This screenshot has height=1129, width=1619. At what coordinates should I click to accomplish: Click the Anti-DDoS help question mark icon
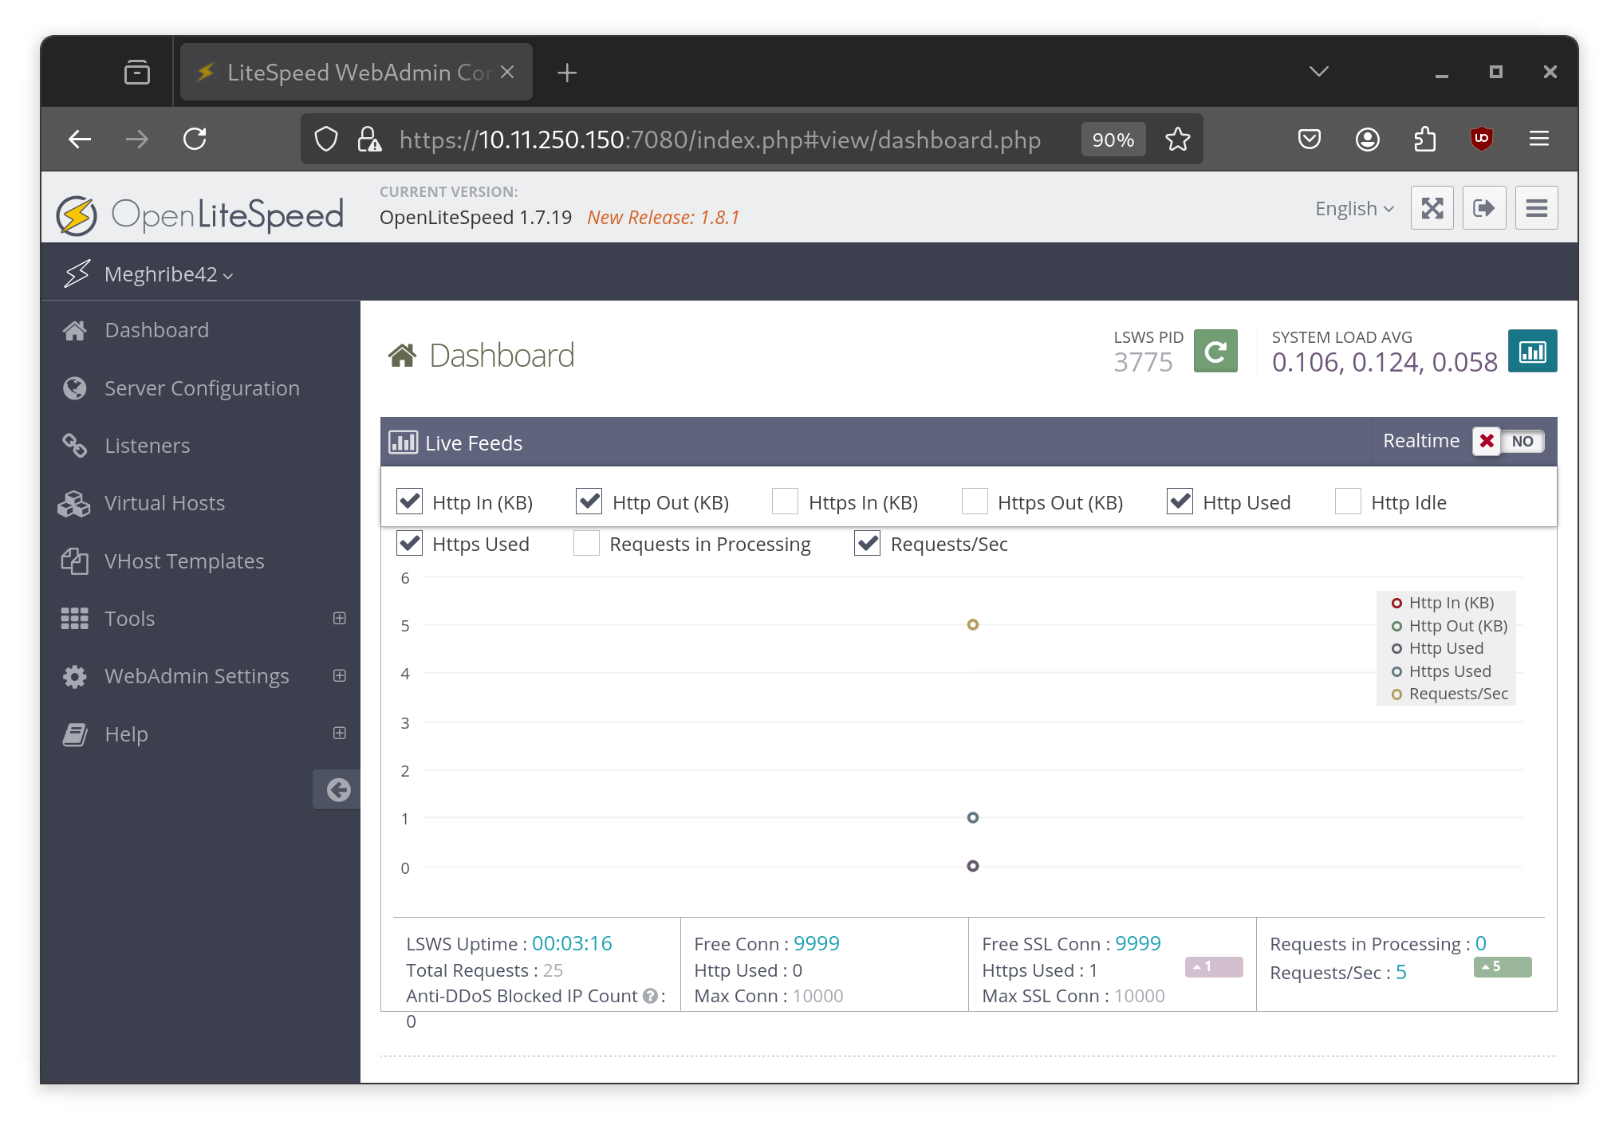(650, 996)
